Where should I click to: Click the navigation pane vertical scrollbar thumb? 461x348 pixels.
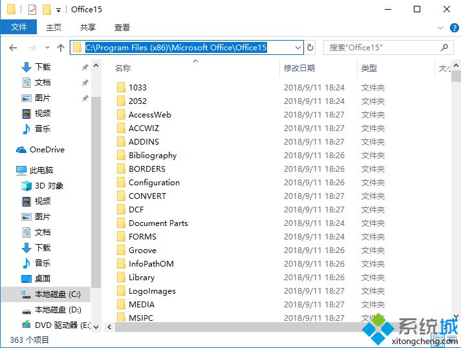(96, 192)
